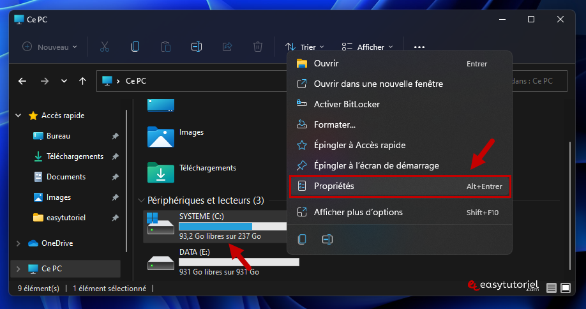Select easytutoriel folder in navigation pane
586x309 pixels.
click(x=66, y=218)
